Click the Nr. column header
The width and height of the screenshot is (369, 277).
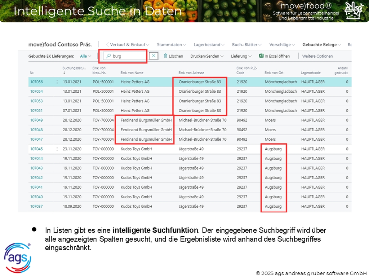tap(32, 73)
